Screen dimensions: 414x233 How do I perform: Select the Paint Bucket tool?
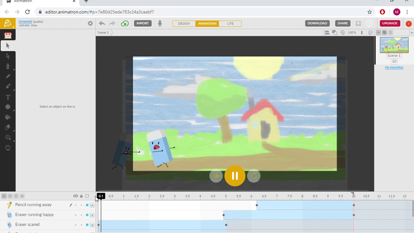(x=8, y=117)
